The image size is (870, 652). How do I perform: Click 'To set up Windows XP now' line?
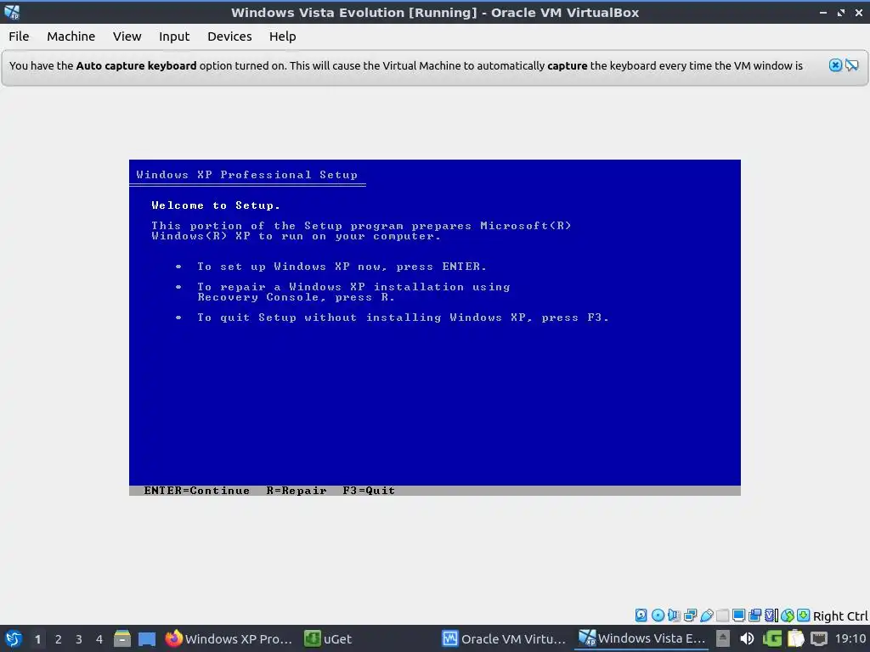click(342, 267)
